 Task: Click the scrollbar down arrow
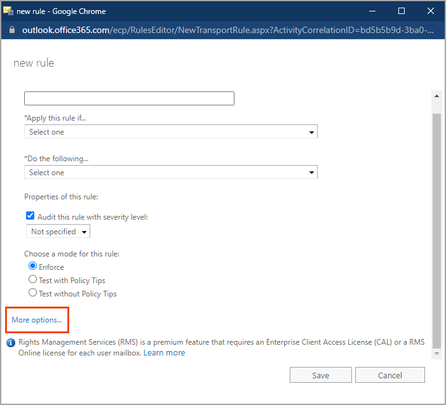tap(436, 352)
